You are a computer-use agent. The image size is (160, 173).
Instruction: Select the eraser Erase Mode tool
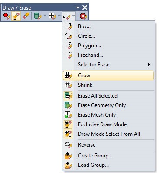(x=26, y=16)
